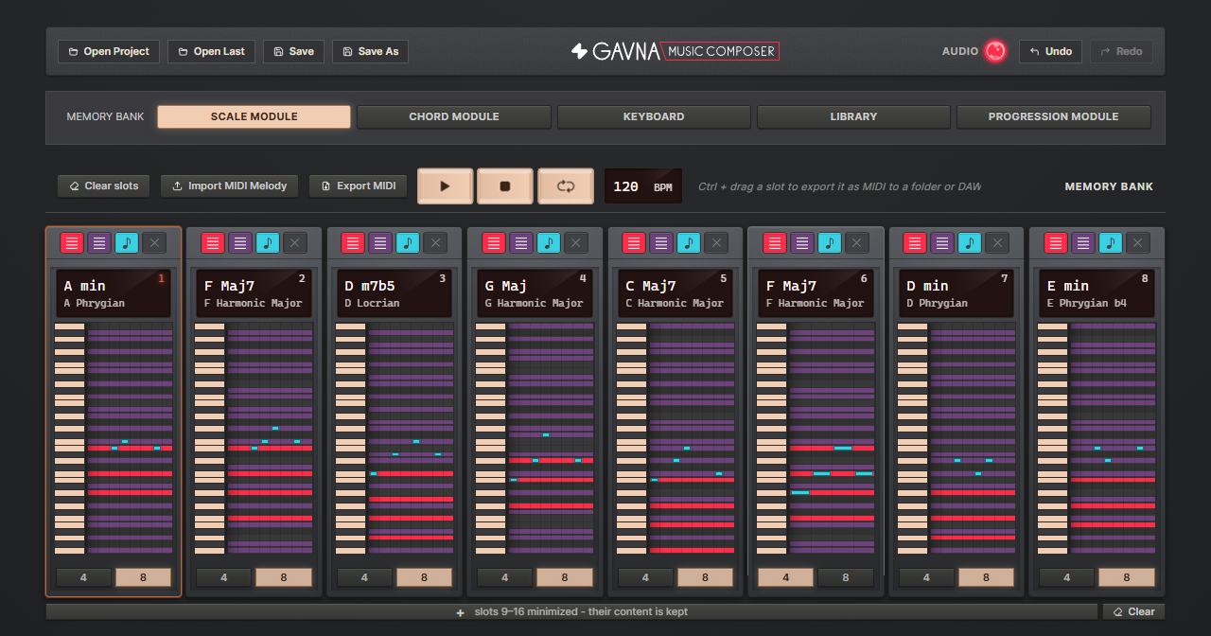Screen dimensions: 1211x636
Task: Toggle purple scale-lines icon on slot 1 A min
Action: pyautogui.click(x=99, y=243)
